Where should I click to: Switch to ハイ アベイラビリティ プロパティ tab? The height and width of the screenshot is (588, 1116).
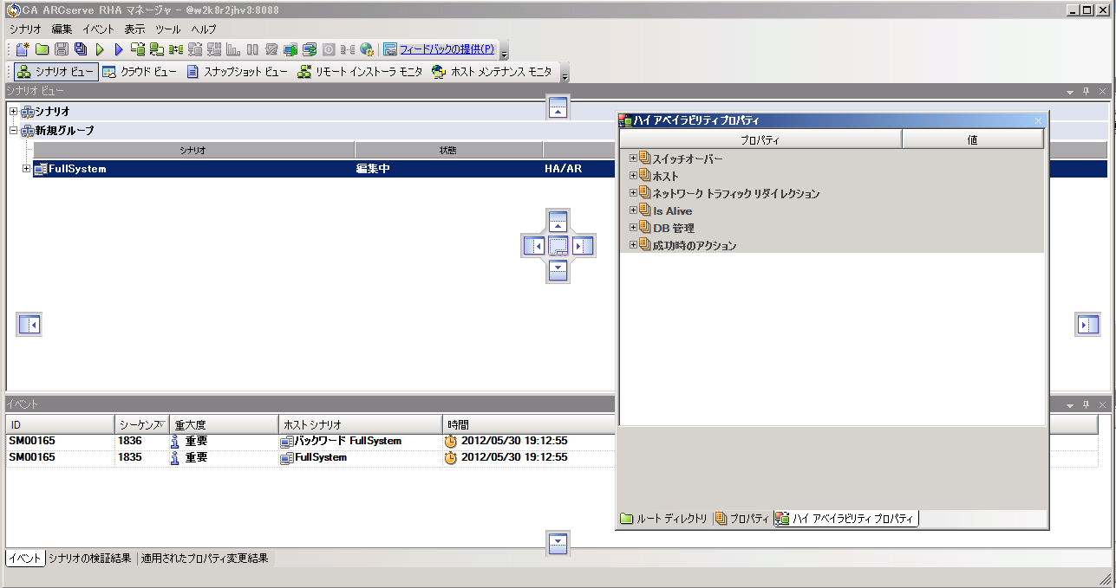tap(846, 519)
